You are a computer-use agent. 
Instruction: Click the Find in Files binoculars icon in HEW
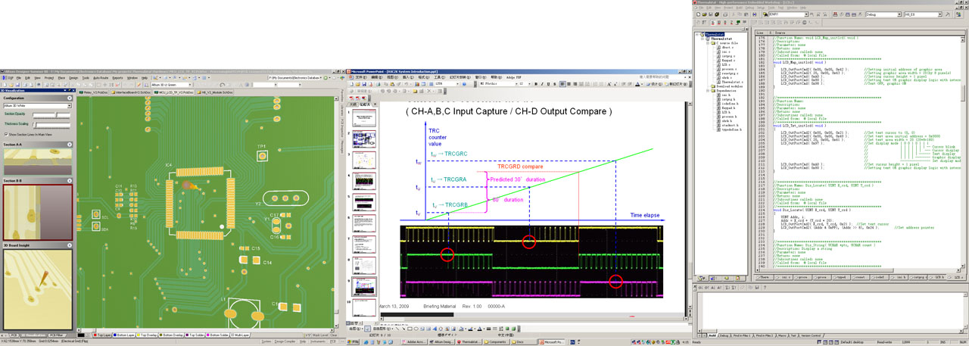[765, 14]
